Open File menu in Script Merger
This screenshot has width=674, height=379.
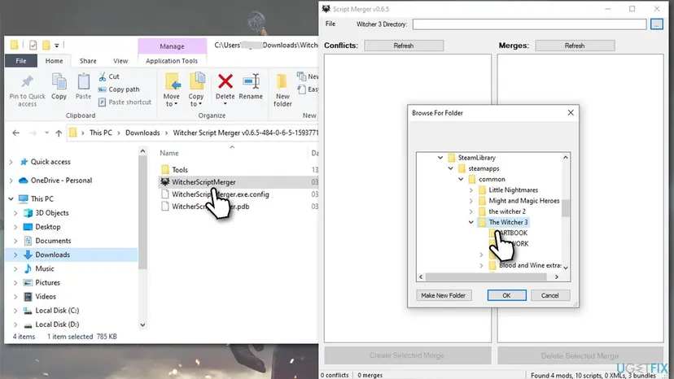330,24
